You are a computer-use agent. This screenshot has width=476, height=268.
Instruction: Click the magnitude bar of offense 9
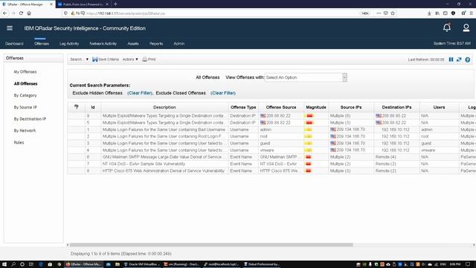(x=309, y=116)
